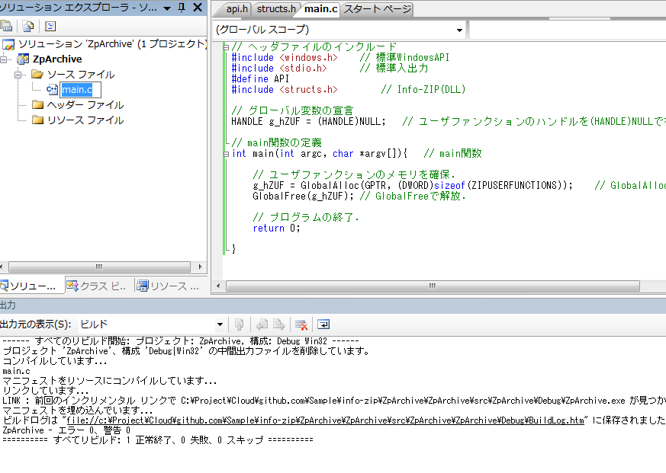Click output line 'ZpArchive - エラー 0、警告 0'
Image resolution: width=666 pixels, height=473 pixels.
pos(66,430)
